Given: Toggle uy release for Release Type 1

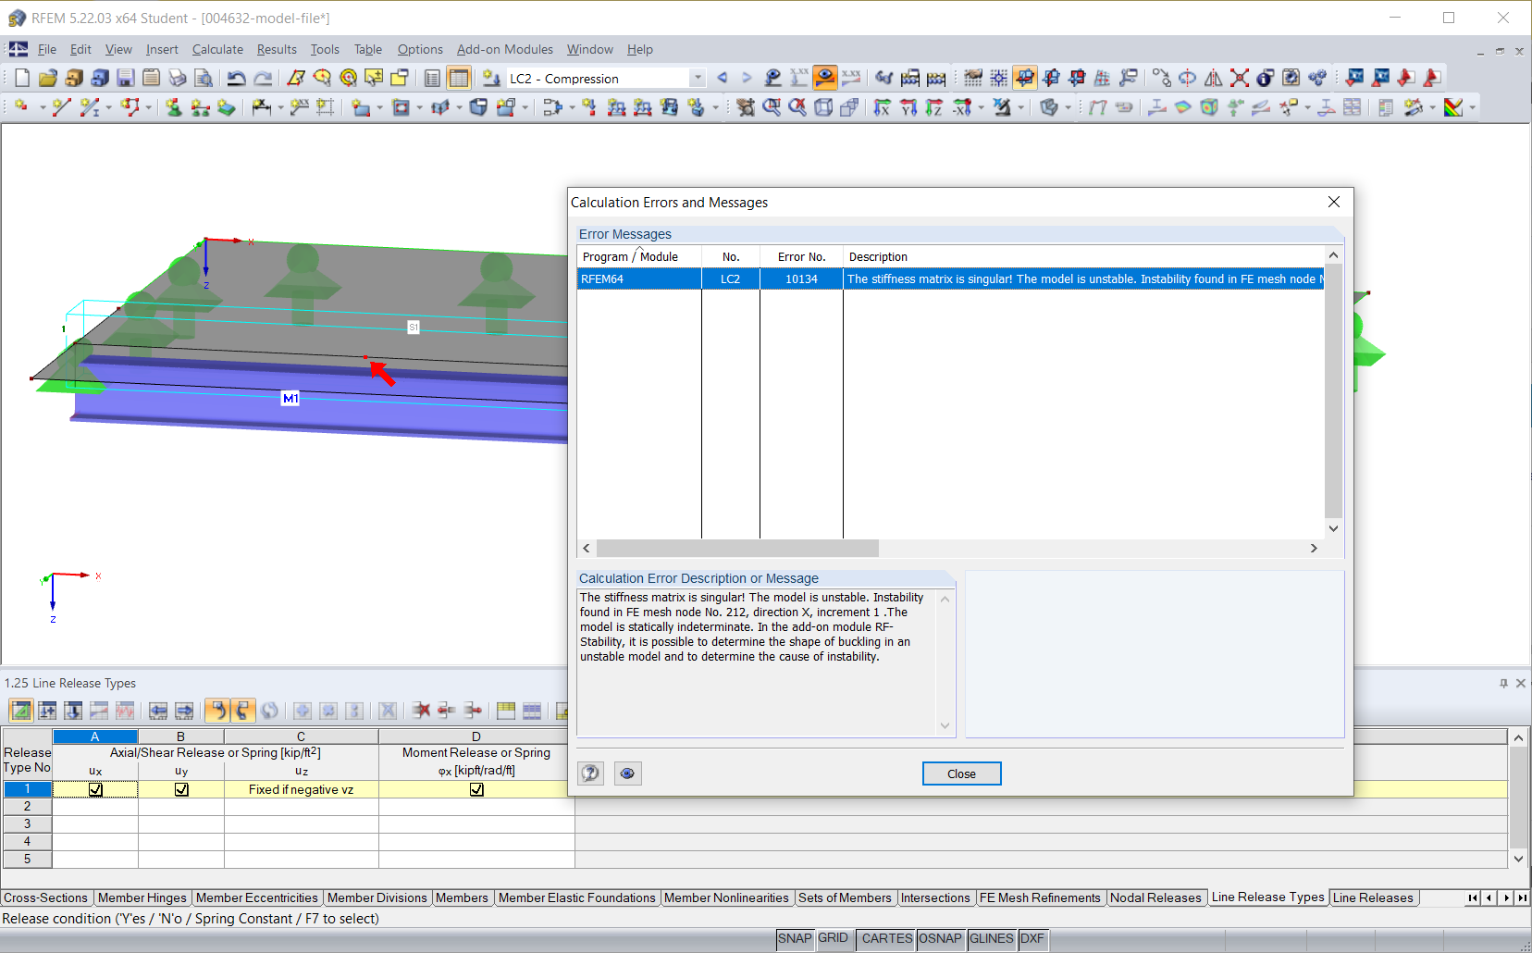Looking at the screenshot, I should [x=181, y=789].
